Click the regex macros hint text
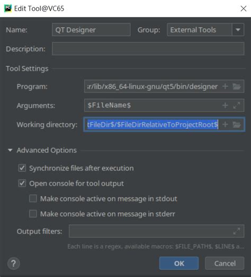The image size is (251, 277). pyautogui.click(x=156, y=246)
